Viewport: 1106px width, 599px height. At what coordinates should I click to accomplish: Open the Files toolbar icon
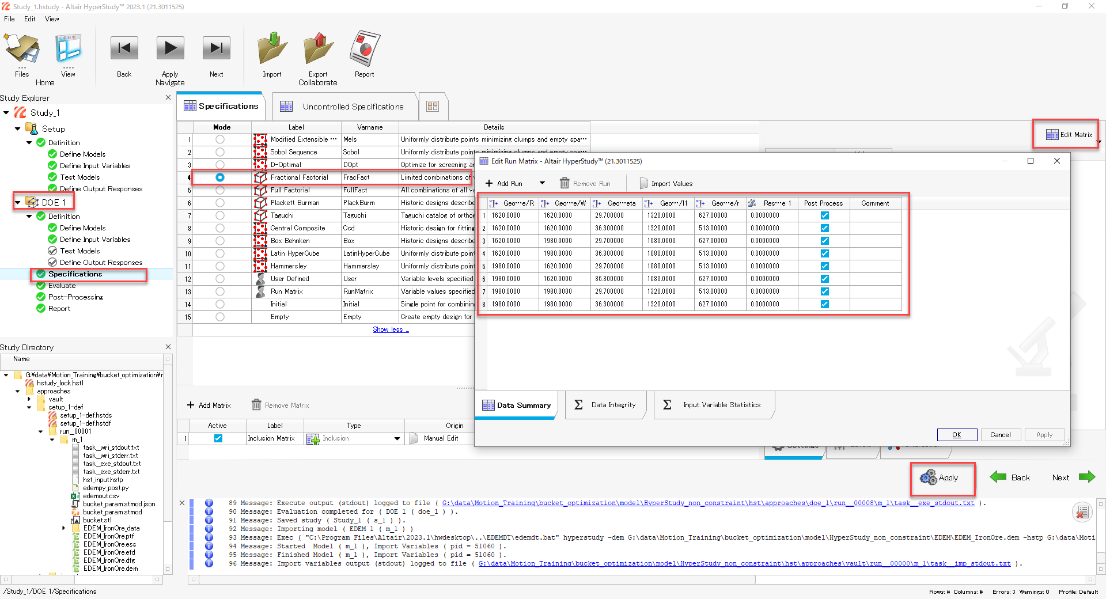pos(22,49)
